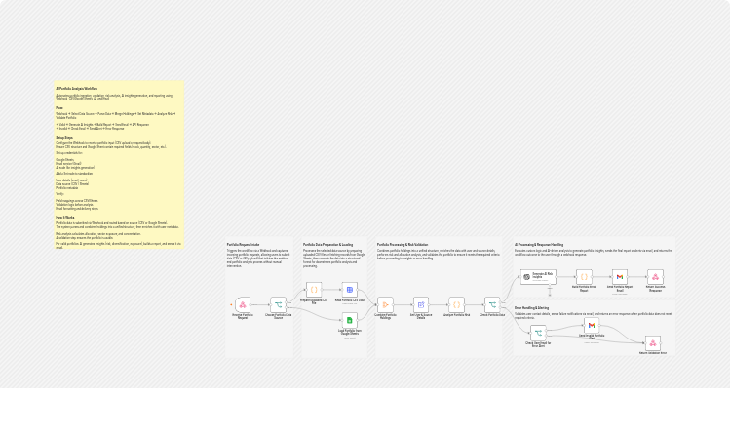Image resolution: width=730 pixels, height=439 pixels.
Task: Open the Send Portfolio Report Email Gmail node
Action: pyautogui.click(x=620, y=277)
